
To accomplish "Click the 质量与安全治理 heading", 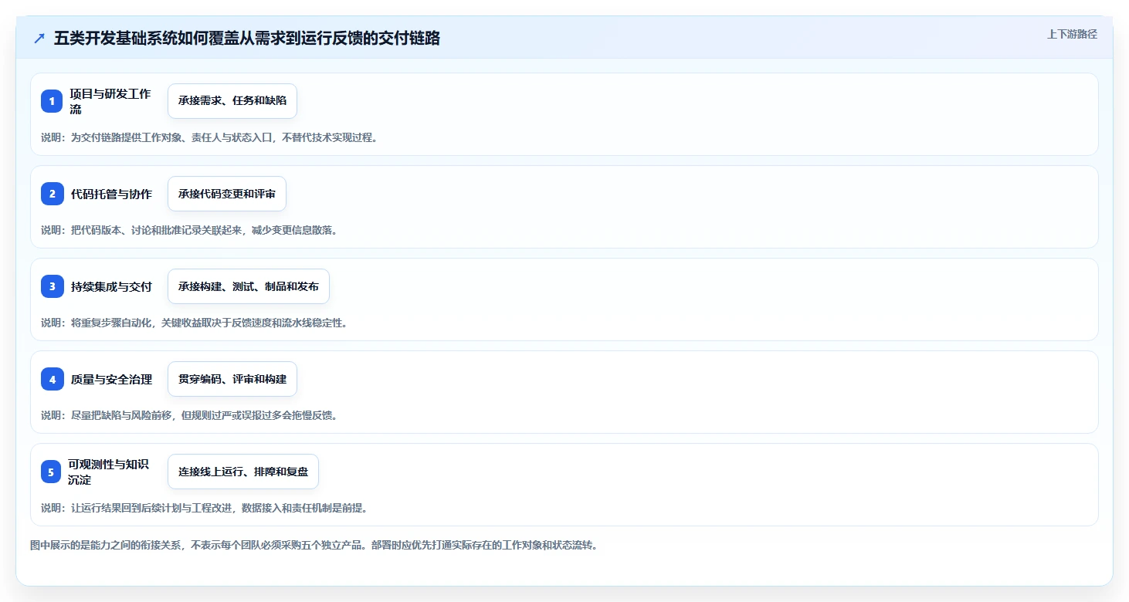I will [x=111, y=379].
